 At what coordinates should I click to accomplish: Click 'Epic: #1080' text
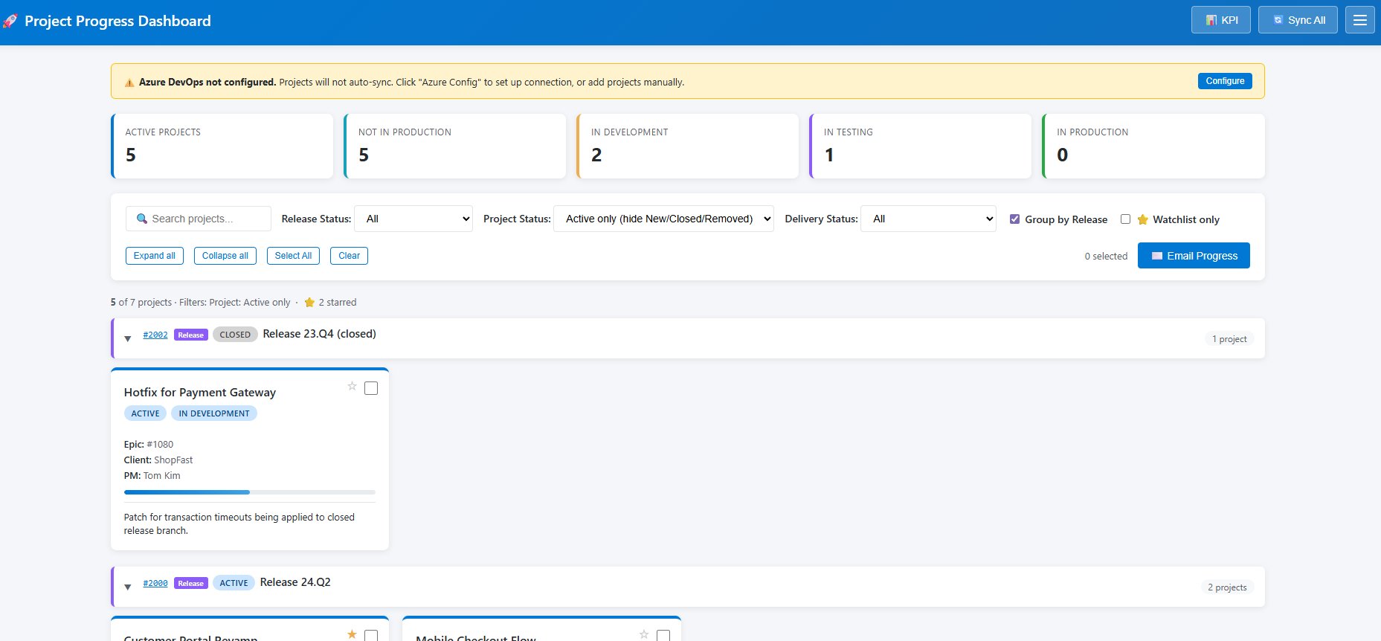pyautogui.click(x=149, y=444)
